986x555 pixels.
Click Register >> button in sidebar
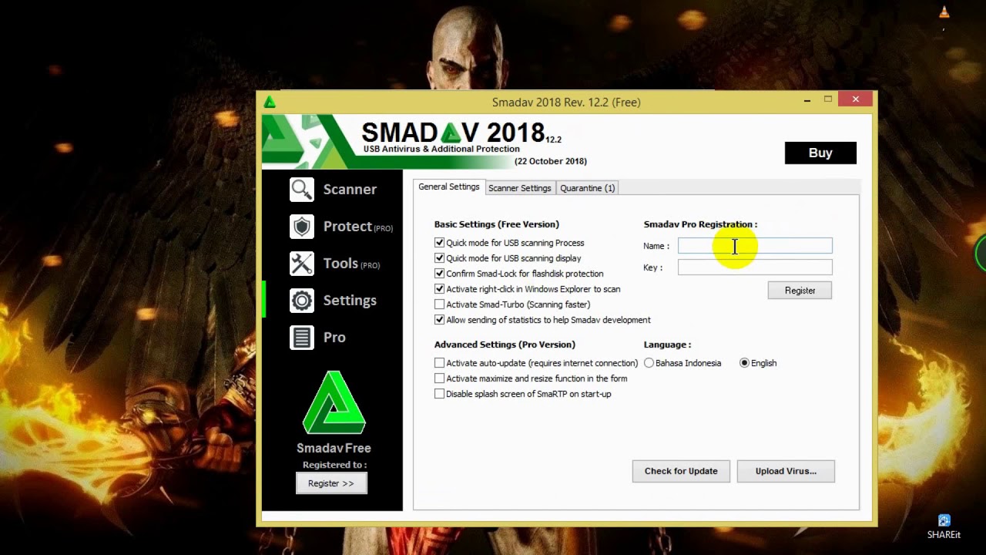click(x=331, y=483)
